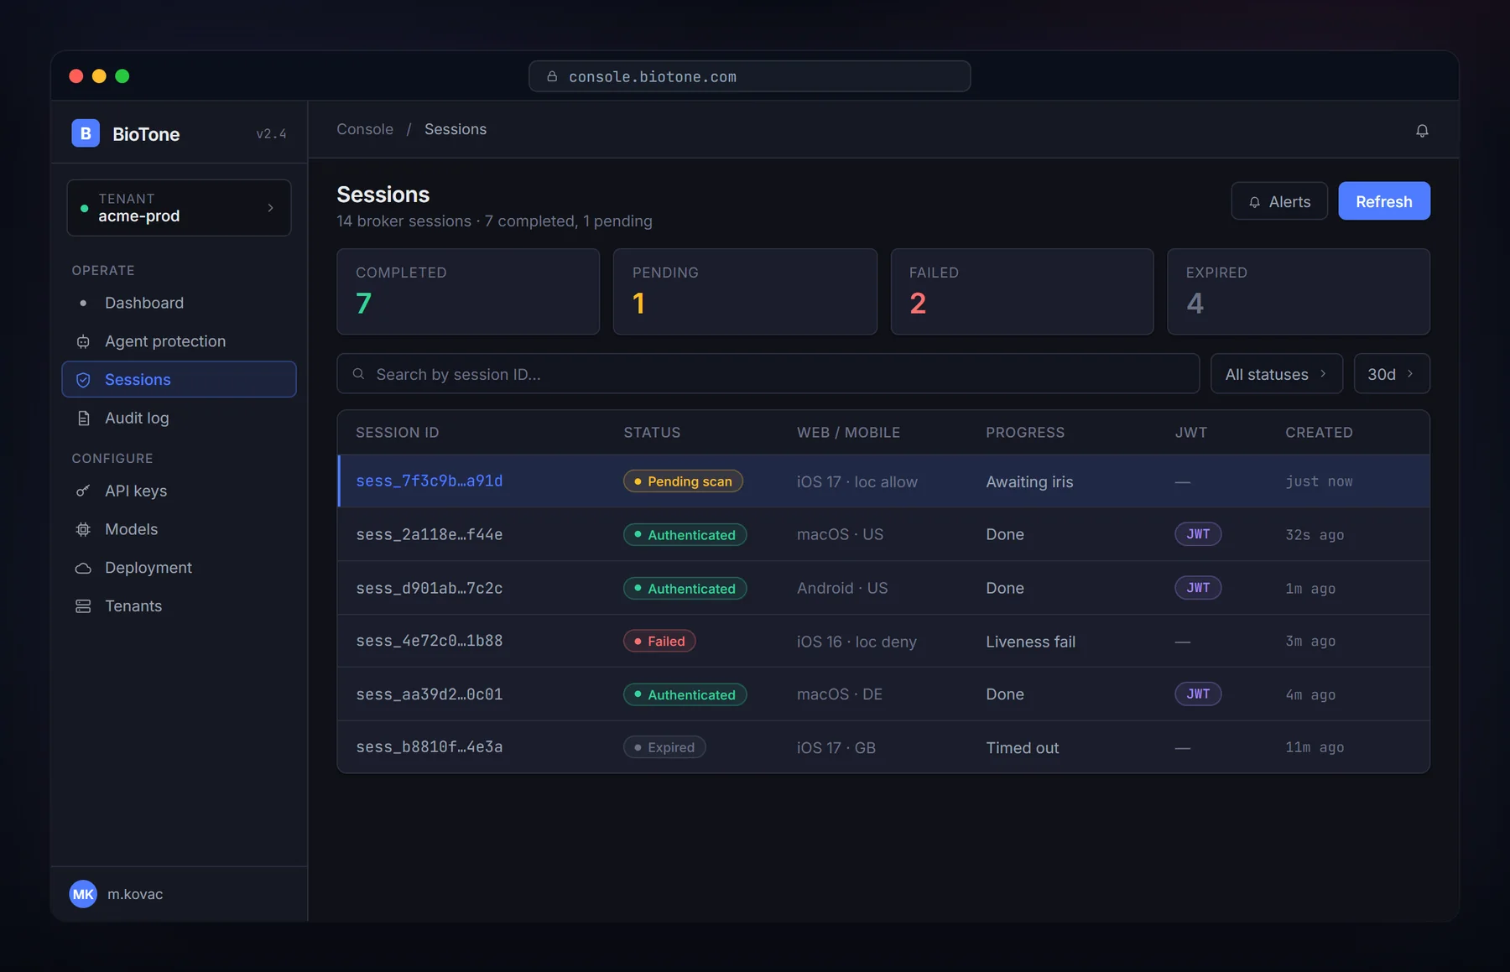Click the m.kovac username
This screenshot has width=1510, height=972.
135,894
